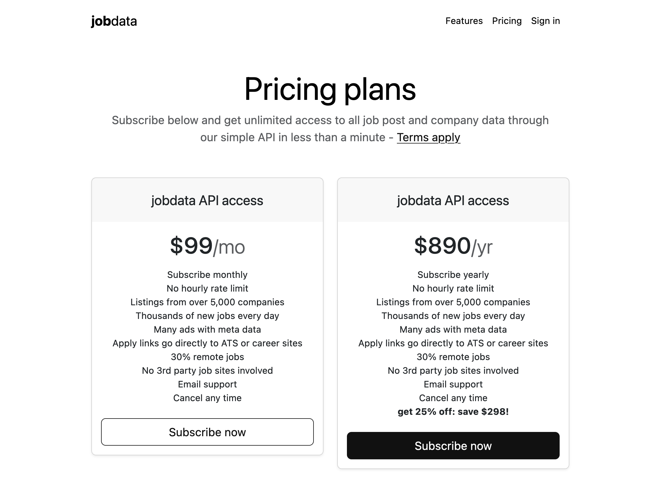
Task: Subscribe now on the yearly plan
Action: coord(453,445)
